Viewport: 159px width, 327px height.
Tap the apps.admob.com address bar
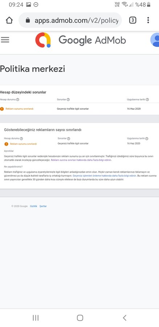(x=70, y=20)
